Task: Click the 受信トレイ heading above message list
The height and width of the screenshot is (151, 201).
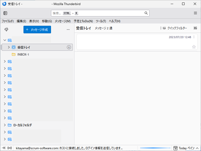Action: [x=84, y=28]
